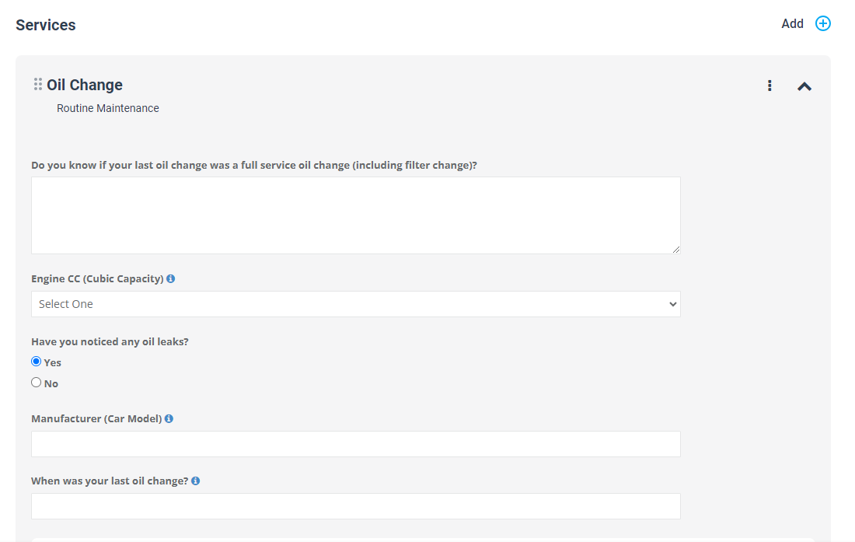Click the full service oil change text area
Image resolution: width=855 pixels, height=542 pixels.
tap(355, 215)
